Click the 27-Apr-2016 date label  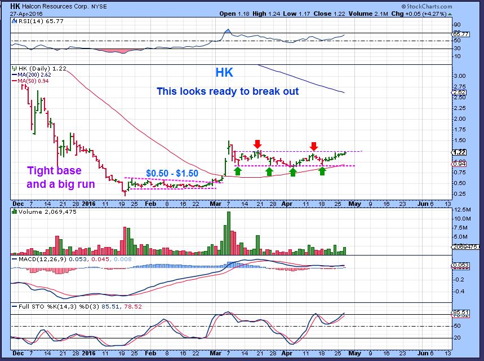click(26, 14)
